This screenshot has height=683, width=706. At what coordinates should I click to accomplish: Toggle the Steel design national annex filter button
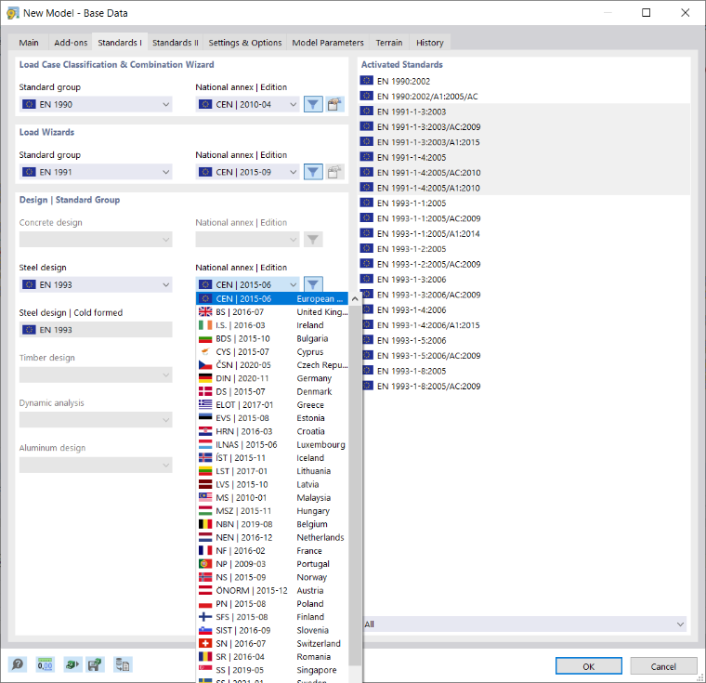coord(313,284)
